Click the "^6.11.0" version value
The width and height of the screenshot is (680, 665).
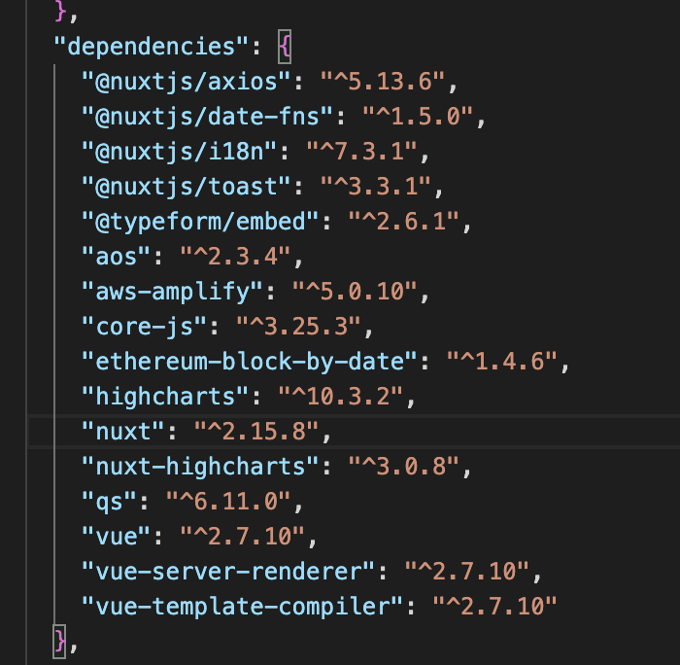click(228, 502)
